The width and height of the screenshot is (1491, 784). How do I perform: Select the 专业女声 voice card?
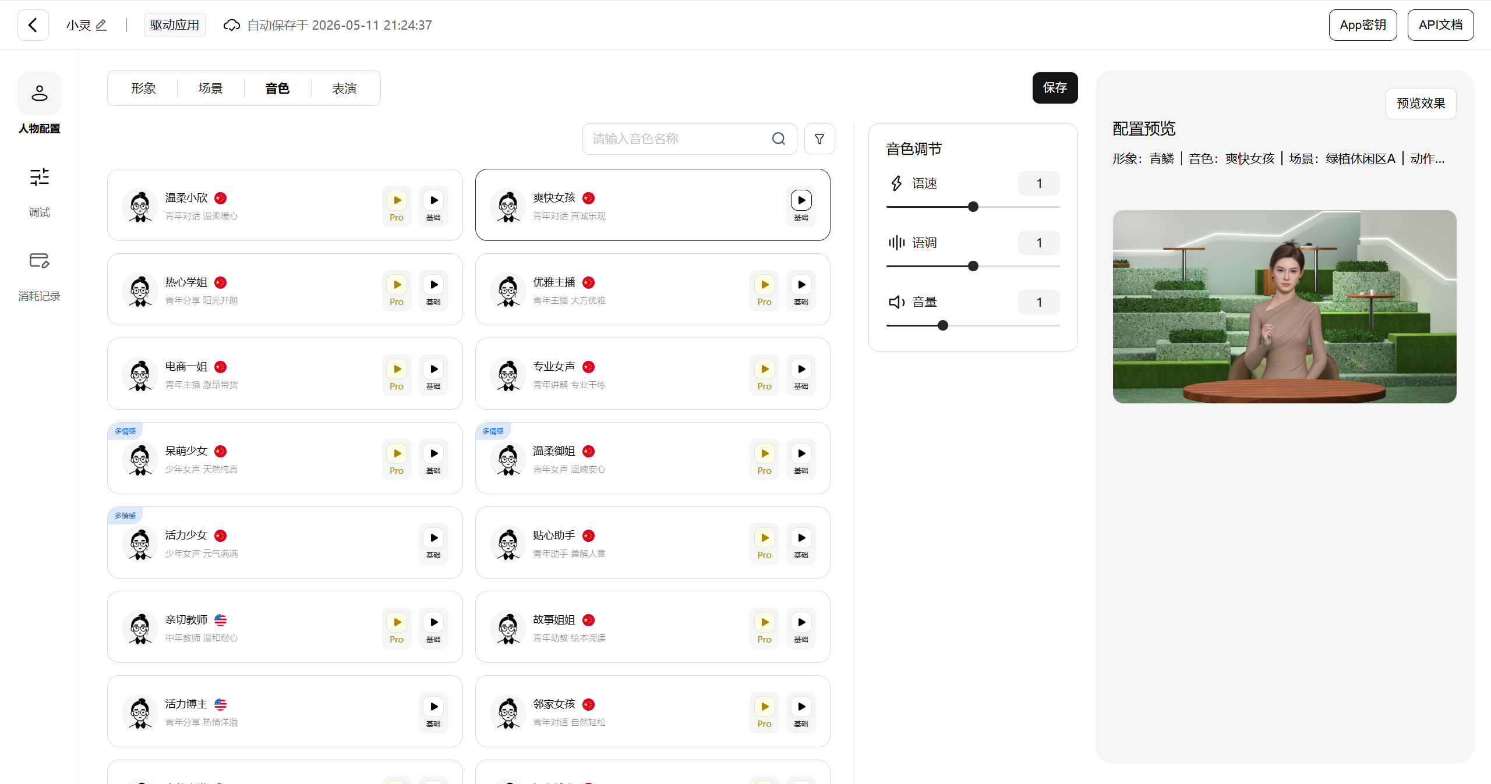[x=652, y=374]
